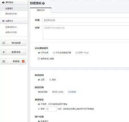This screenshot has width=129, height=122.
Task: Select the 保存 offline radio option
Action: pyautogui.click(x=39, y=109)
